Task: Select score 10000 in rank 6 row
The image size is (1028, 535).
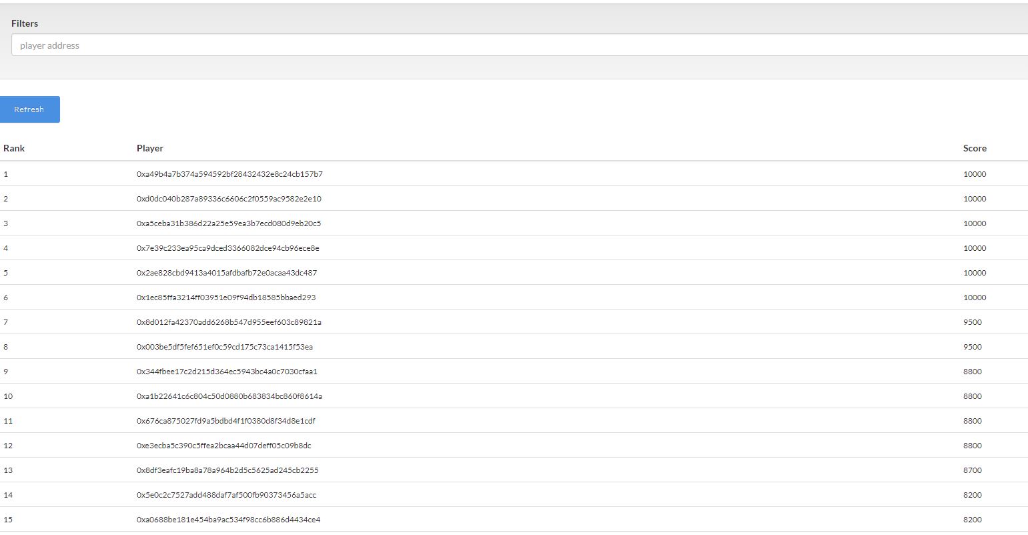Action: click(x=975, y=298)
